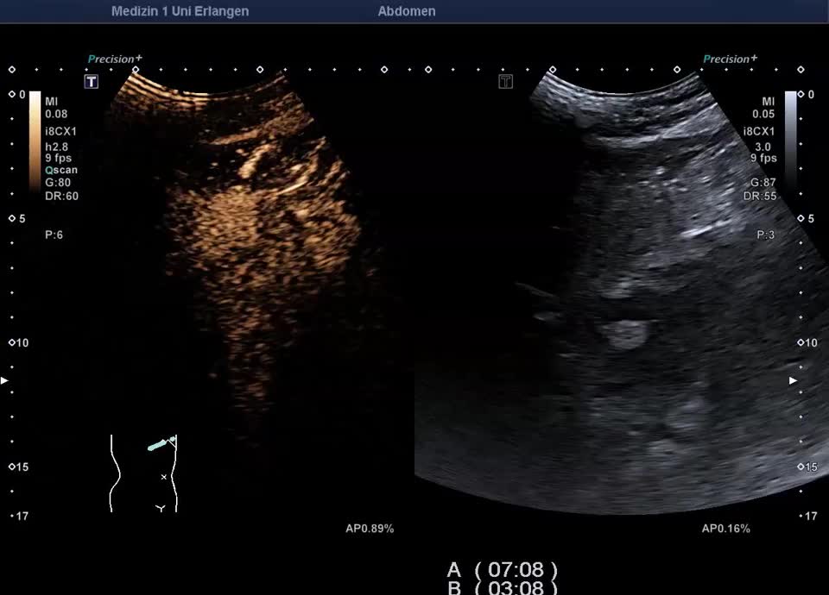Click the DR:55 dynamic range value on the right
Screen dimensions: 829x595
760,196
